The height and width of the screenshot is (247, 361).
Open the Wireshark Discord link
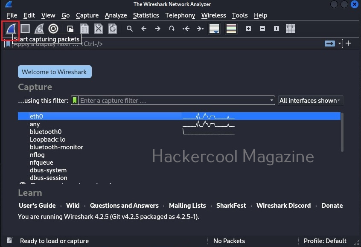(283, 205)
